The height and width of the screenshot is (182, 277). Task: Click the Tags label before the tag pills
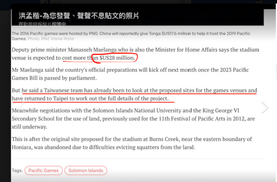[17, 170]
